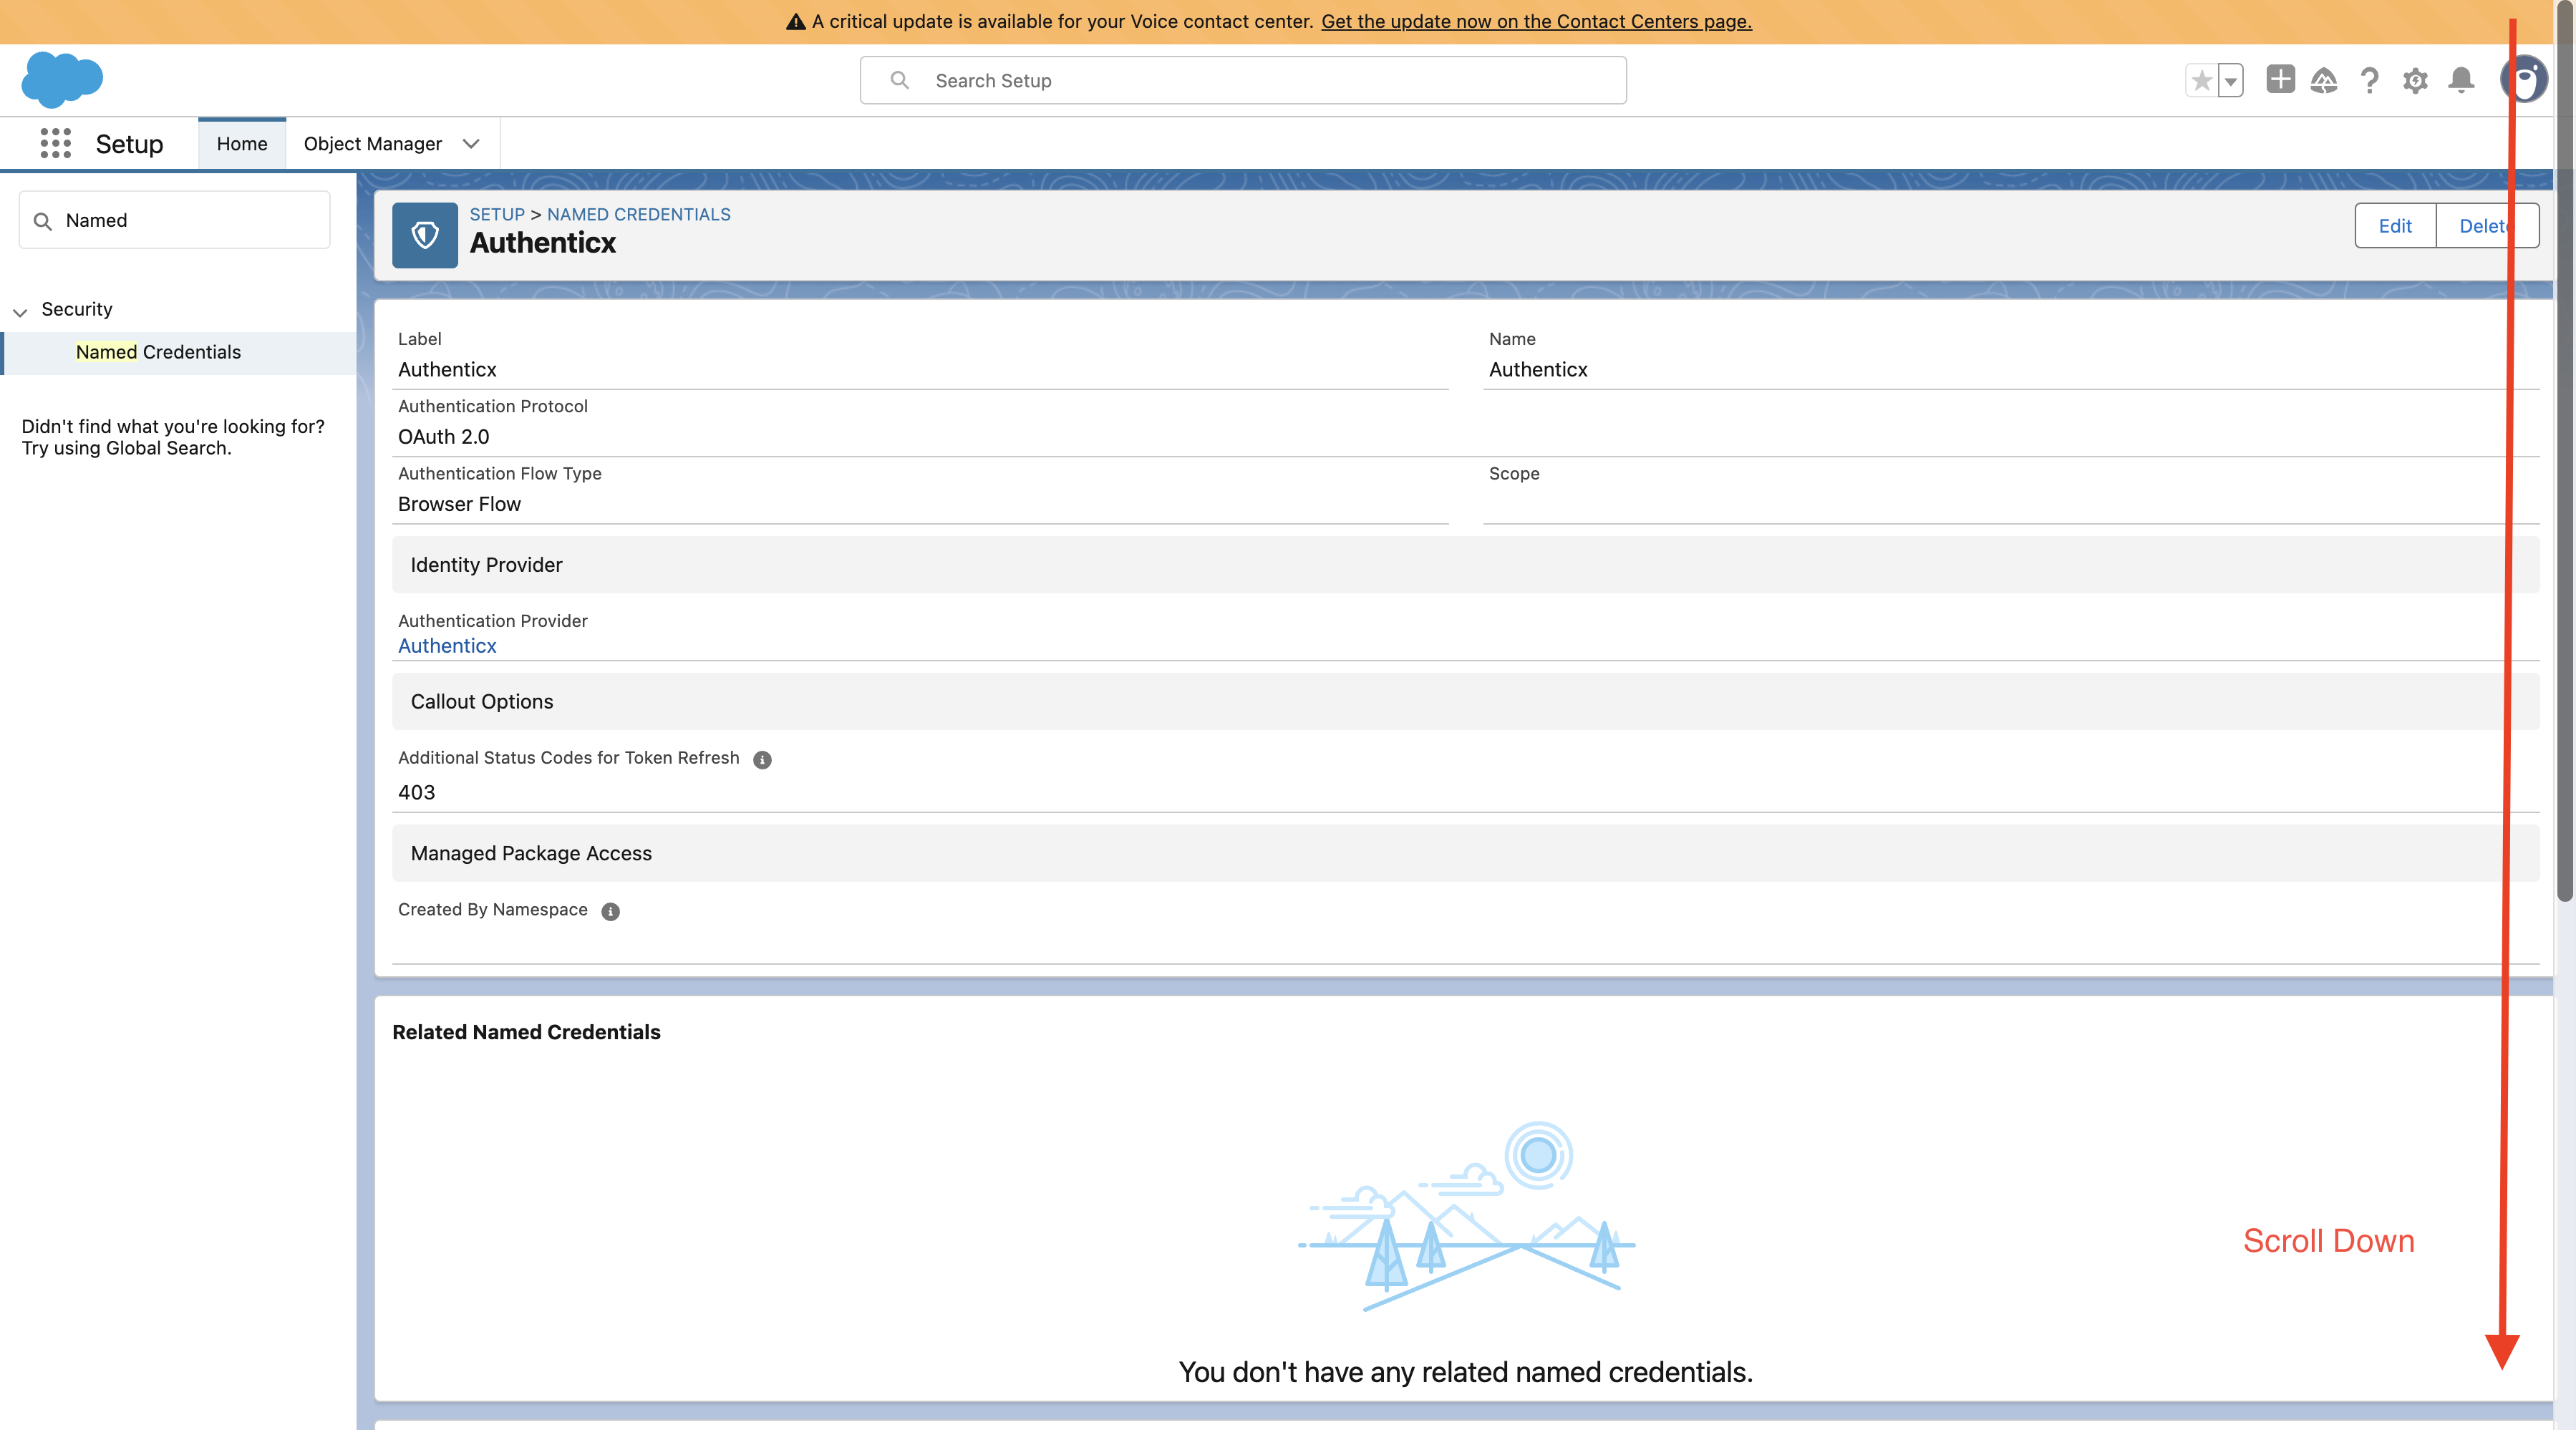Select Security in the setup tree
The width and height of the screenshot is (2576, 1430).
(77, 309)
